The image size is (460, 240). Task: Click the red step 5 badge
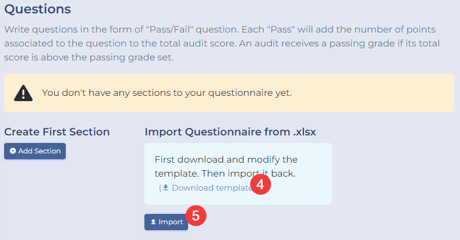(x=196, y=216)
